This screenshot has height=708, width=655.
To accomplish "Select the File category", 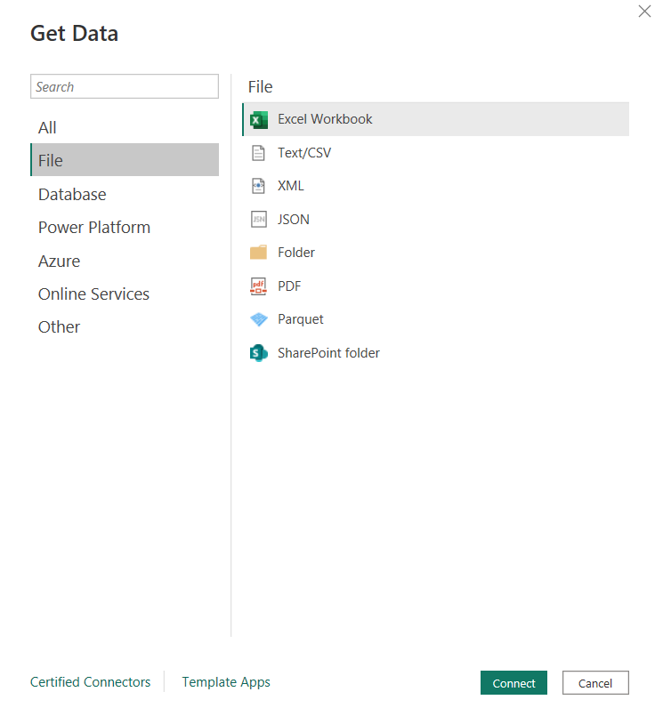I will click(x=125, y=160).
